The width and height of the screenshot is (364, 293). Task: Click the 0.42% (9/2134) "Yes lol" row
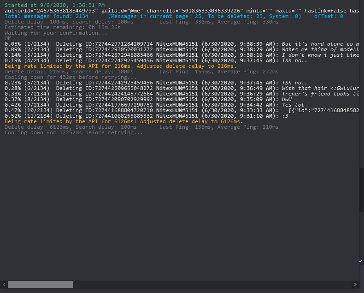pyautogui.click(x=154, y=105)
